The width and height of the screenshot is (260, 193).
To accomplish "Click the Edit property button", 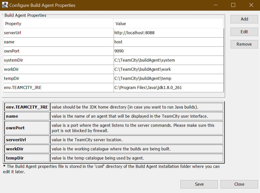I will click(244, 32).
